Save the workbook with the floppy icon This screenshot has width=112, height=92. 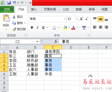point(9,3)
